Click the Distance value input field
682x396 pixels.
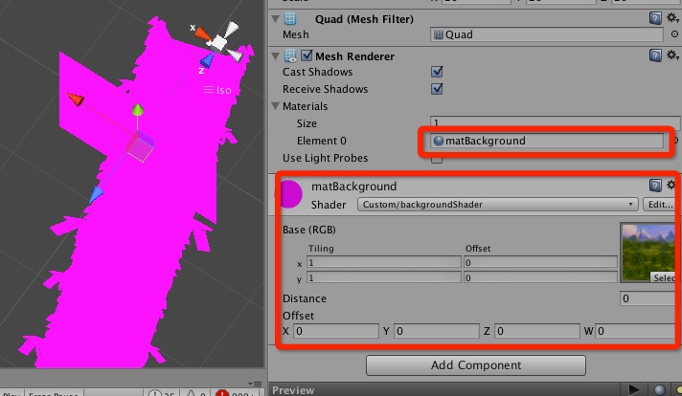click(648, 298)
